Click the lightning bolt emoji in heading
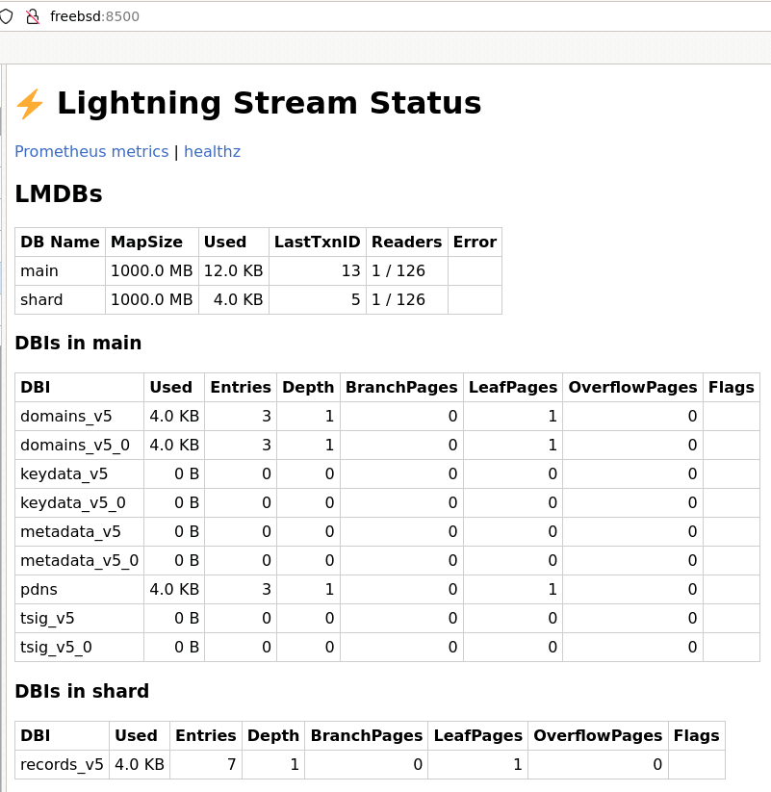The height and width of the screenshot is (792, 771). click(x=30, y=104)
